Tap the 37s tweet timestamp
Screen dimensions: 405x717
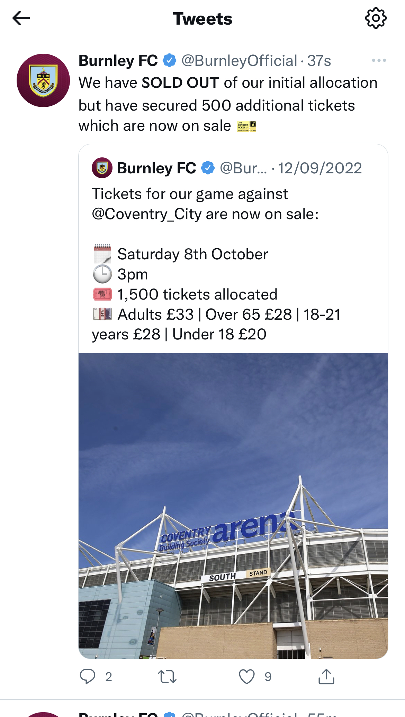(319, 61)
